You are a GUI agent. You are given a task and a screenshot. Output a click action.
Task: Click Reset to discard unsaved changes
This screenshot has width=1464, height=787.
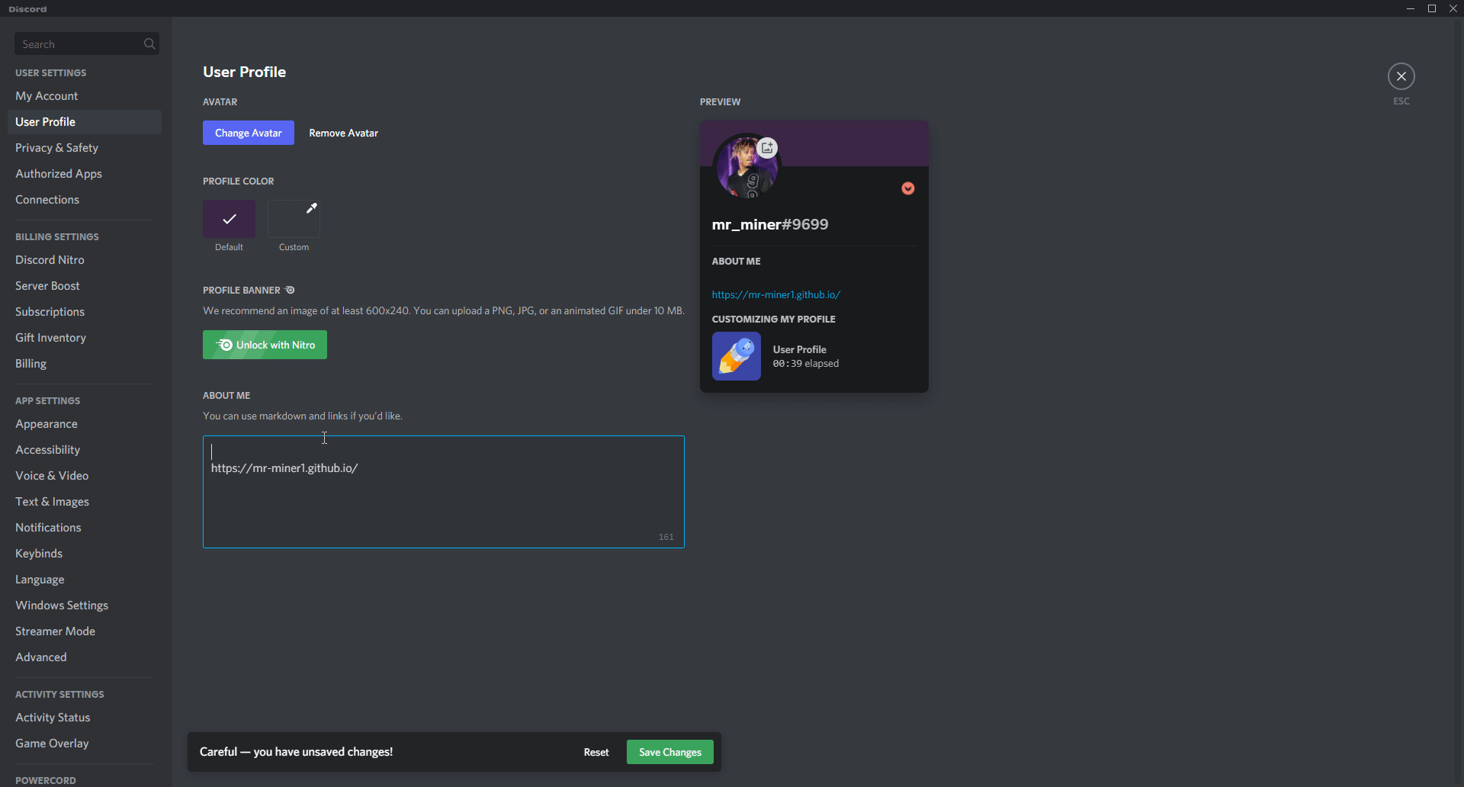pyautogui.click(x=596, y=752)
